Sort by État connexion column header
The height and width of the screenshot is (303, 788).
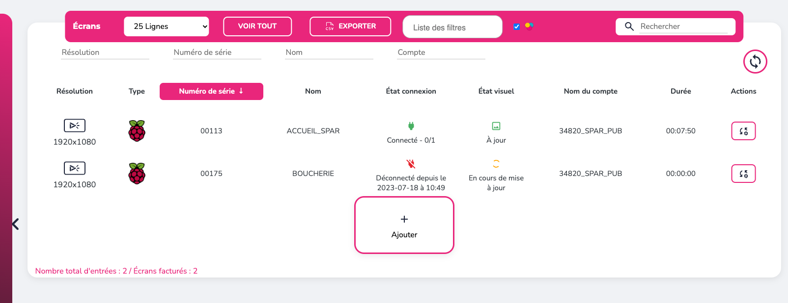pyautogui.click(x=411, y=91)
